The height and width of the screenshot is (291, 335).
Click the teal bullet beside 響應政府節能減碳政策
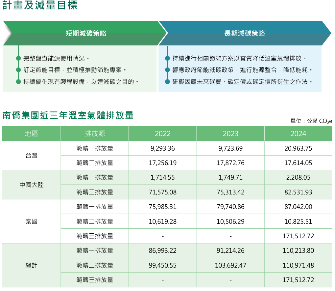click(x=167, y=70)
